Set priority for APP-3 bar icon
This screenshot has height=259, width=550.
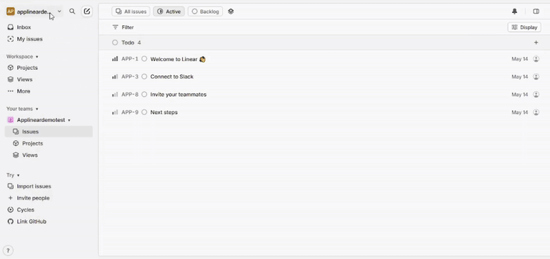coord(115,77)
